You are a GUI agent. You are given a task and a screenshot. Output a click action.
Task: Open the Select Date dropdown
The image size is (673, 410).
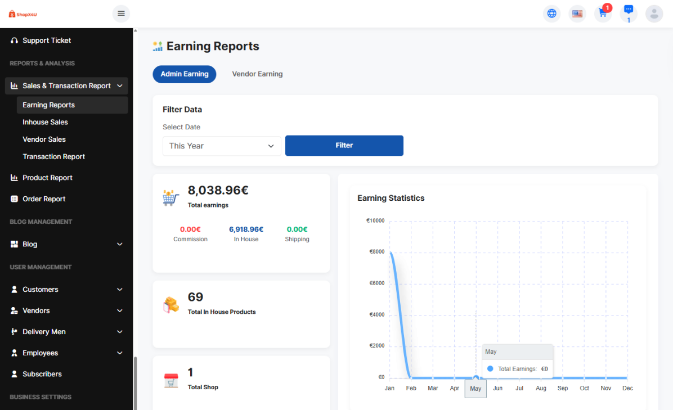click(222, 146)
